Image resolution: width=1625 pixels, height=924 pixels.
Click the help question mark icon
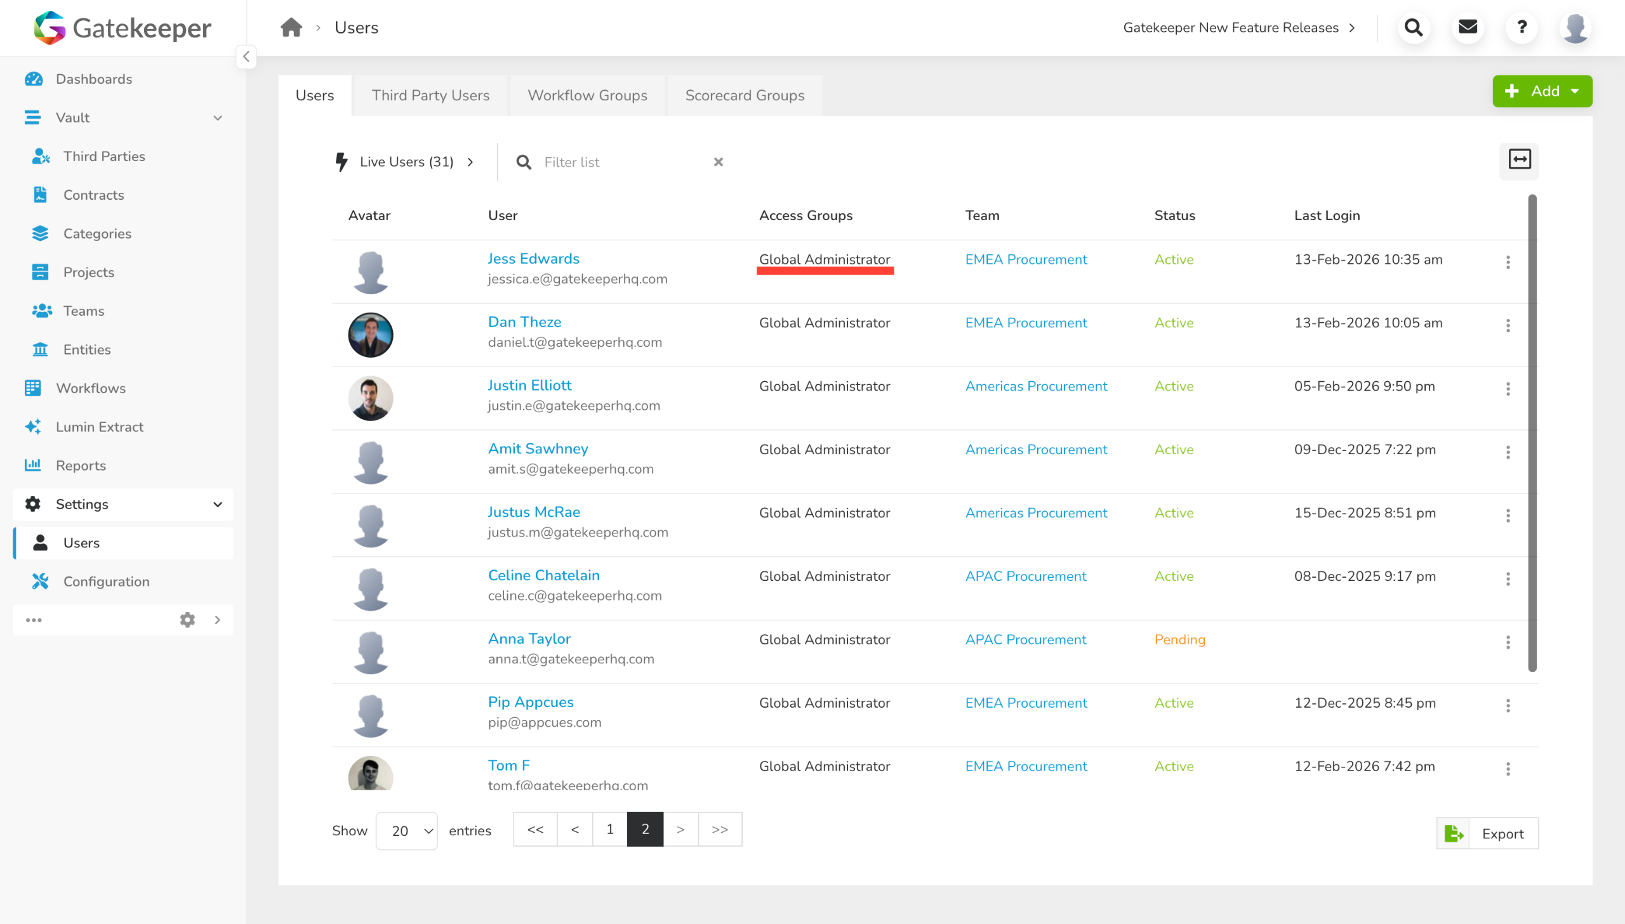click(x=1522, y=27)
